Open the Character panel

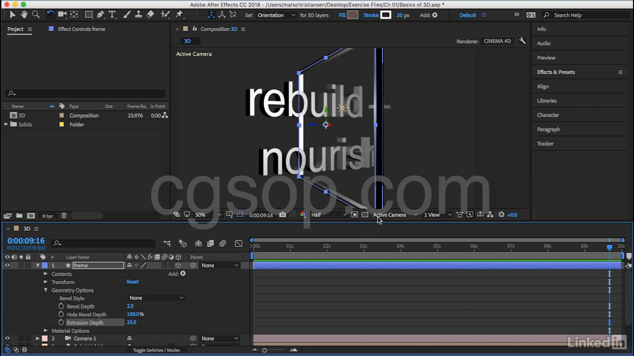[548, 115]
